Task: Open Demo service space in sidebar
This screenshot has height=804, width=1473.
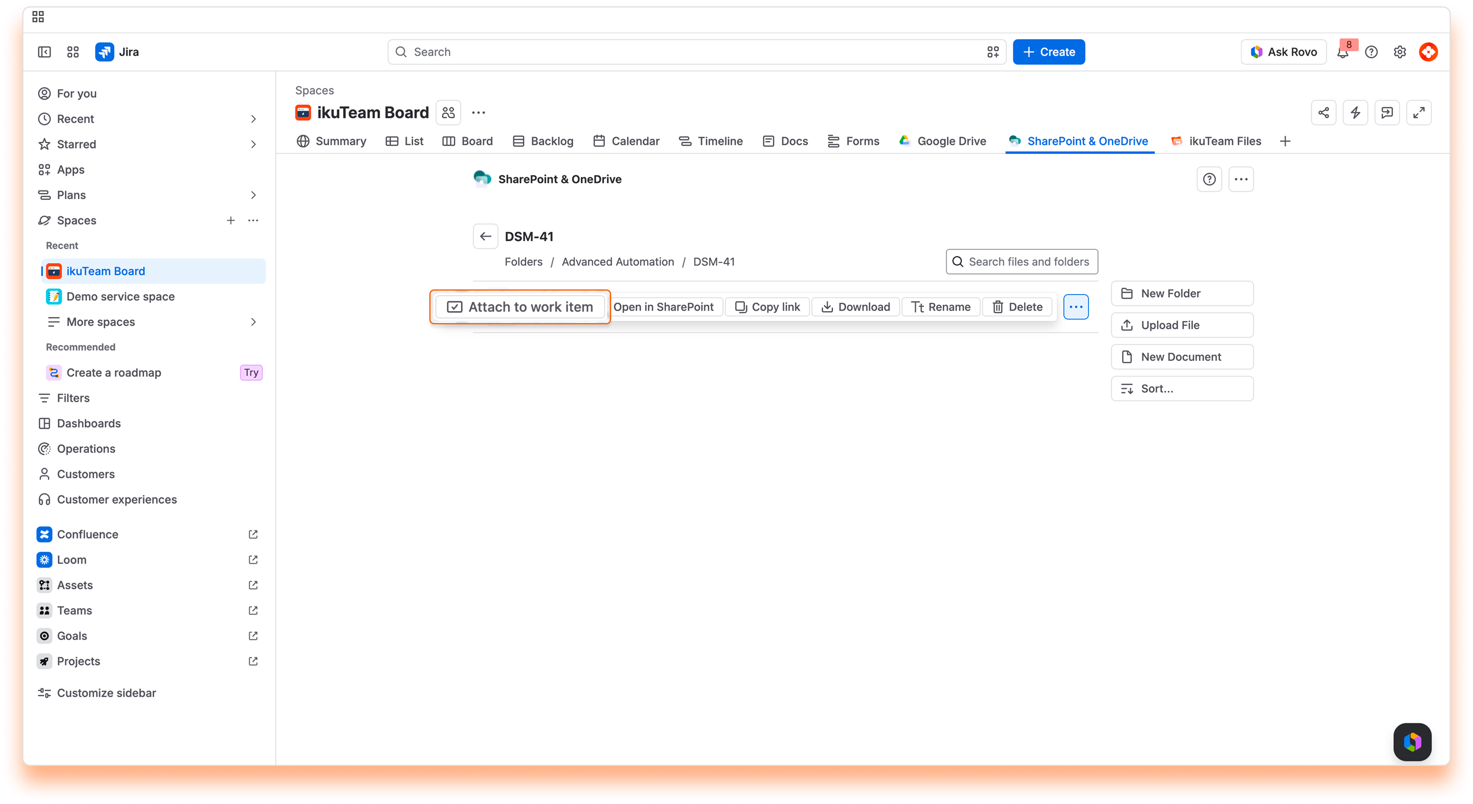Action: click(153, 297)
